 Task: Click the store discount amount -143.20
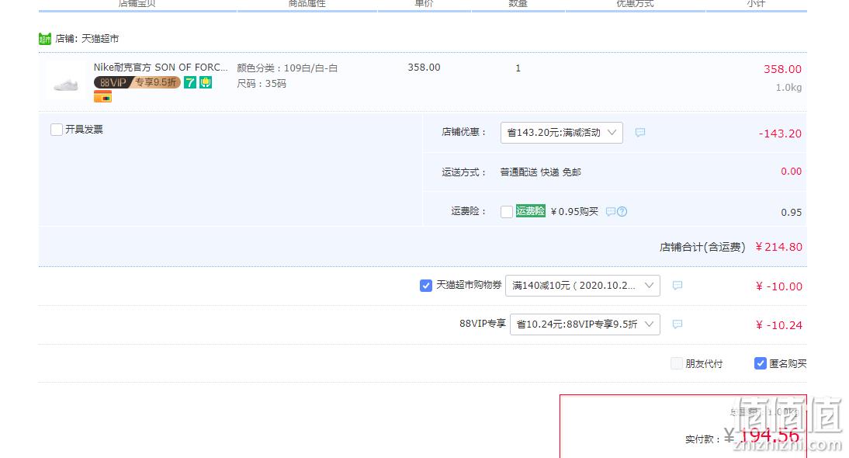pyautogui.click(x=780, y=134)
